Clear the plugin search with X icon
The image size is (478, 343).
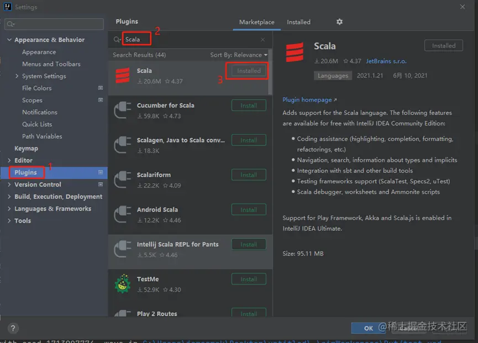262,40
